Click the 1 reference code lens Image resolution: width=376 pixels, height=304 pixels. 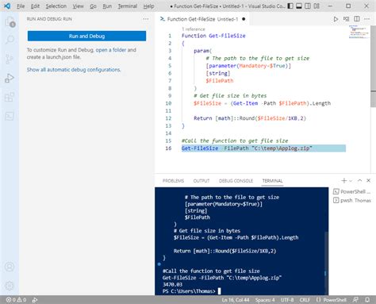click(194, 29)
